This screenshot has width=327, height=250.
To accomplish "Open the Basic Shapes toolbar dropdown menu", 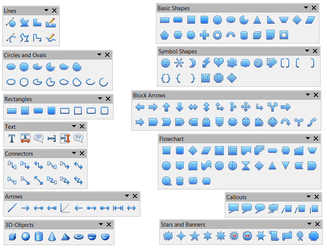I will 306,8.
